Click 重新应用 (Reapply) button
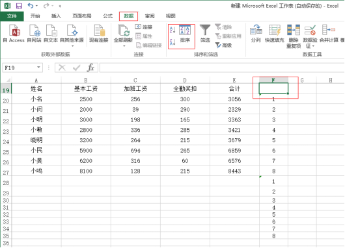345x248 pixels. pyautogui.click(x=228, y=36)
